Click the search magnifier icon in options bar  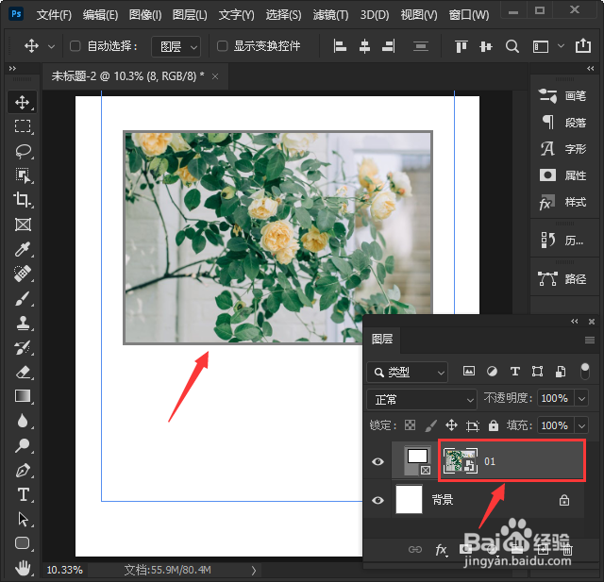click(512, 46)
